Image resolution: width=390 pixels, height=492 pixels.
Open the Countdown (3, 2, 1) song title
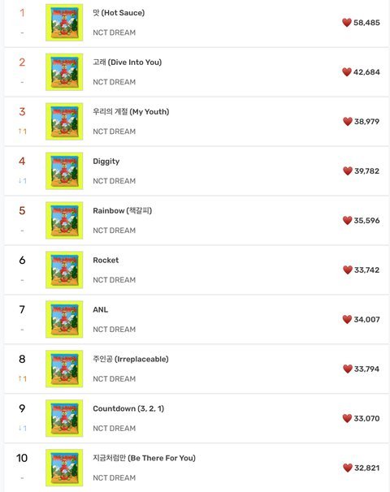(128, 408)
